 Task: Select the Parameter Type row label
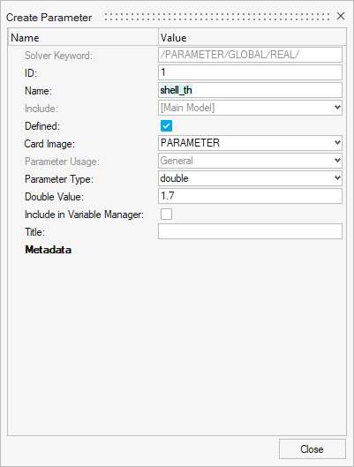pyautogui.click(x=59, y=179)
